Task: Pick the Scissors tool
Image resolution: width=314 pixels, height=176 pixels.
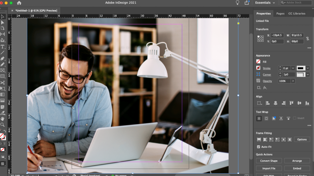Action: tap(2, 82)
